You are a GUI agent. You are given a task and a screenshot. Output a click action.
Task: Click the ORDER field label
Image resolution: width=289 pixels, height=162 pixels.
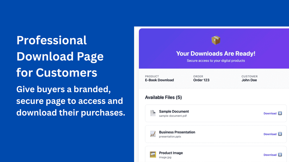point(198,76)
